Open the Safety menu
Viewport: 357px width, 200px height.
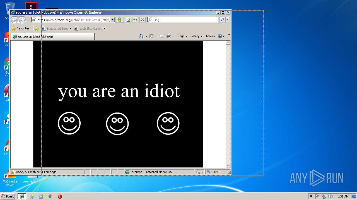click(x=196, y=36)
